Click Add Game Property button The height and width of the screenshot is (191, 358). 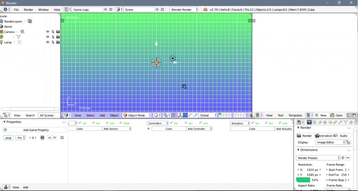[x=34, y=130]
